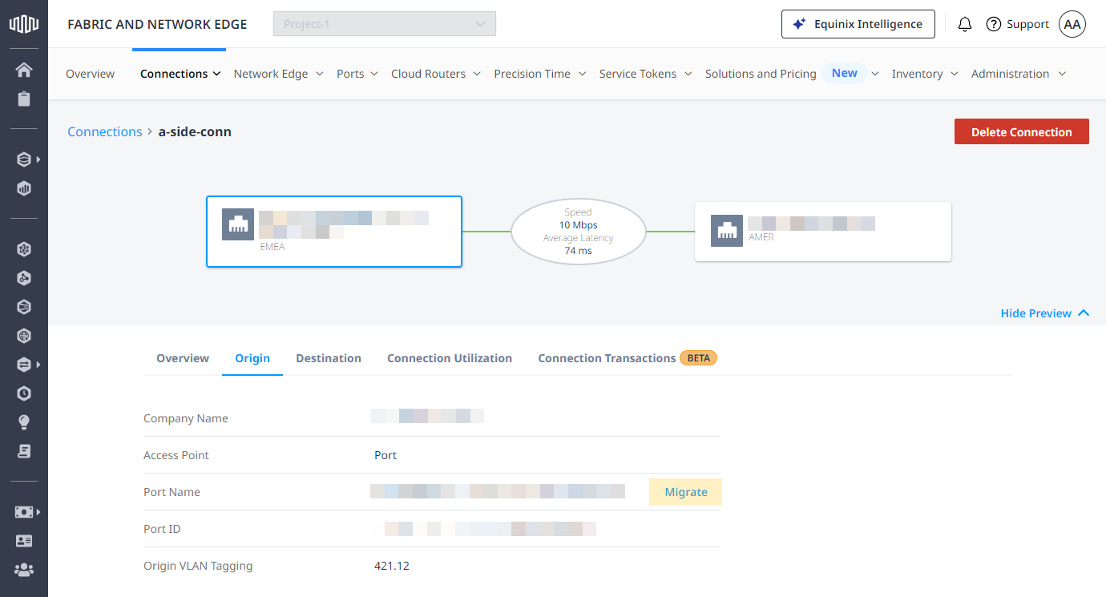Click the a-side-conn breadcrumb title
Image resolution: width=1106 pixels, height=597 pixels.
click(x=195, y=132)
